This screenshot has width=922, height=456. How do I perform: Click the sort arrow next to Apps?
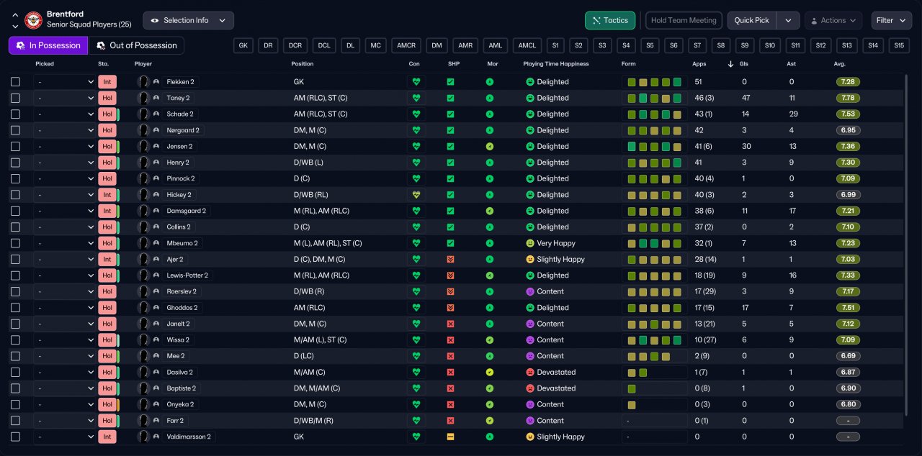[x=731, y=64]
